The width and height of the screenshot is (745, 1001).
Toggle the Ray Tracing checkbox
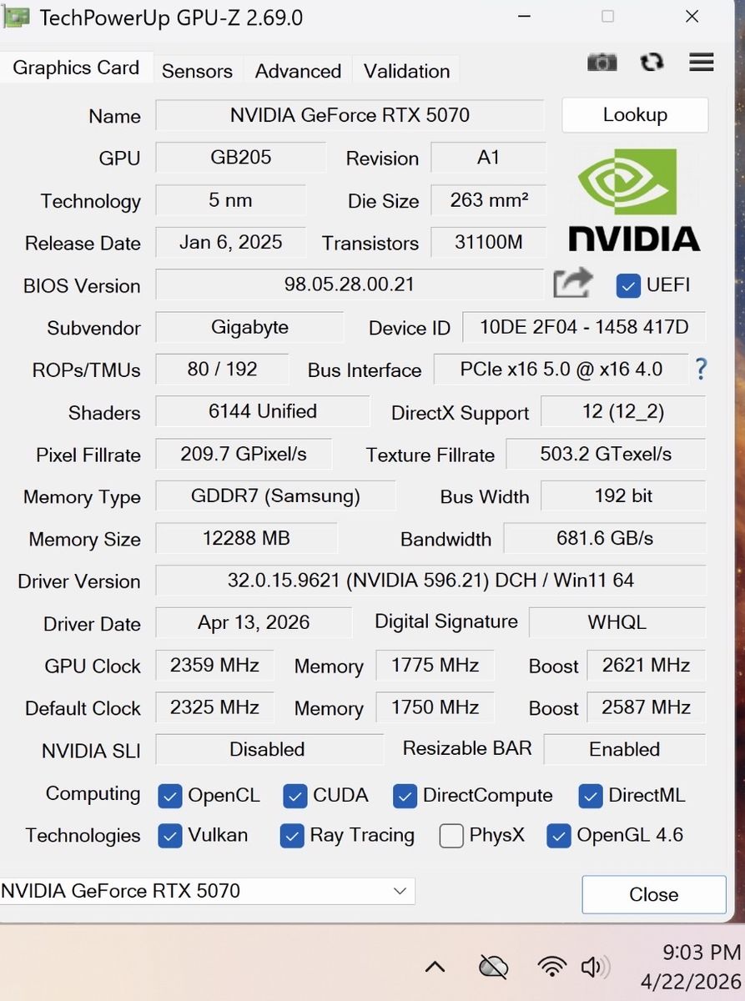292,836
